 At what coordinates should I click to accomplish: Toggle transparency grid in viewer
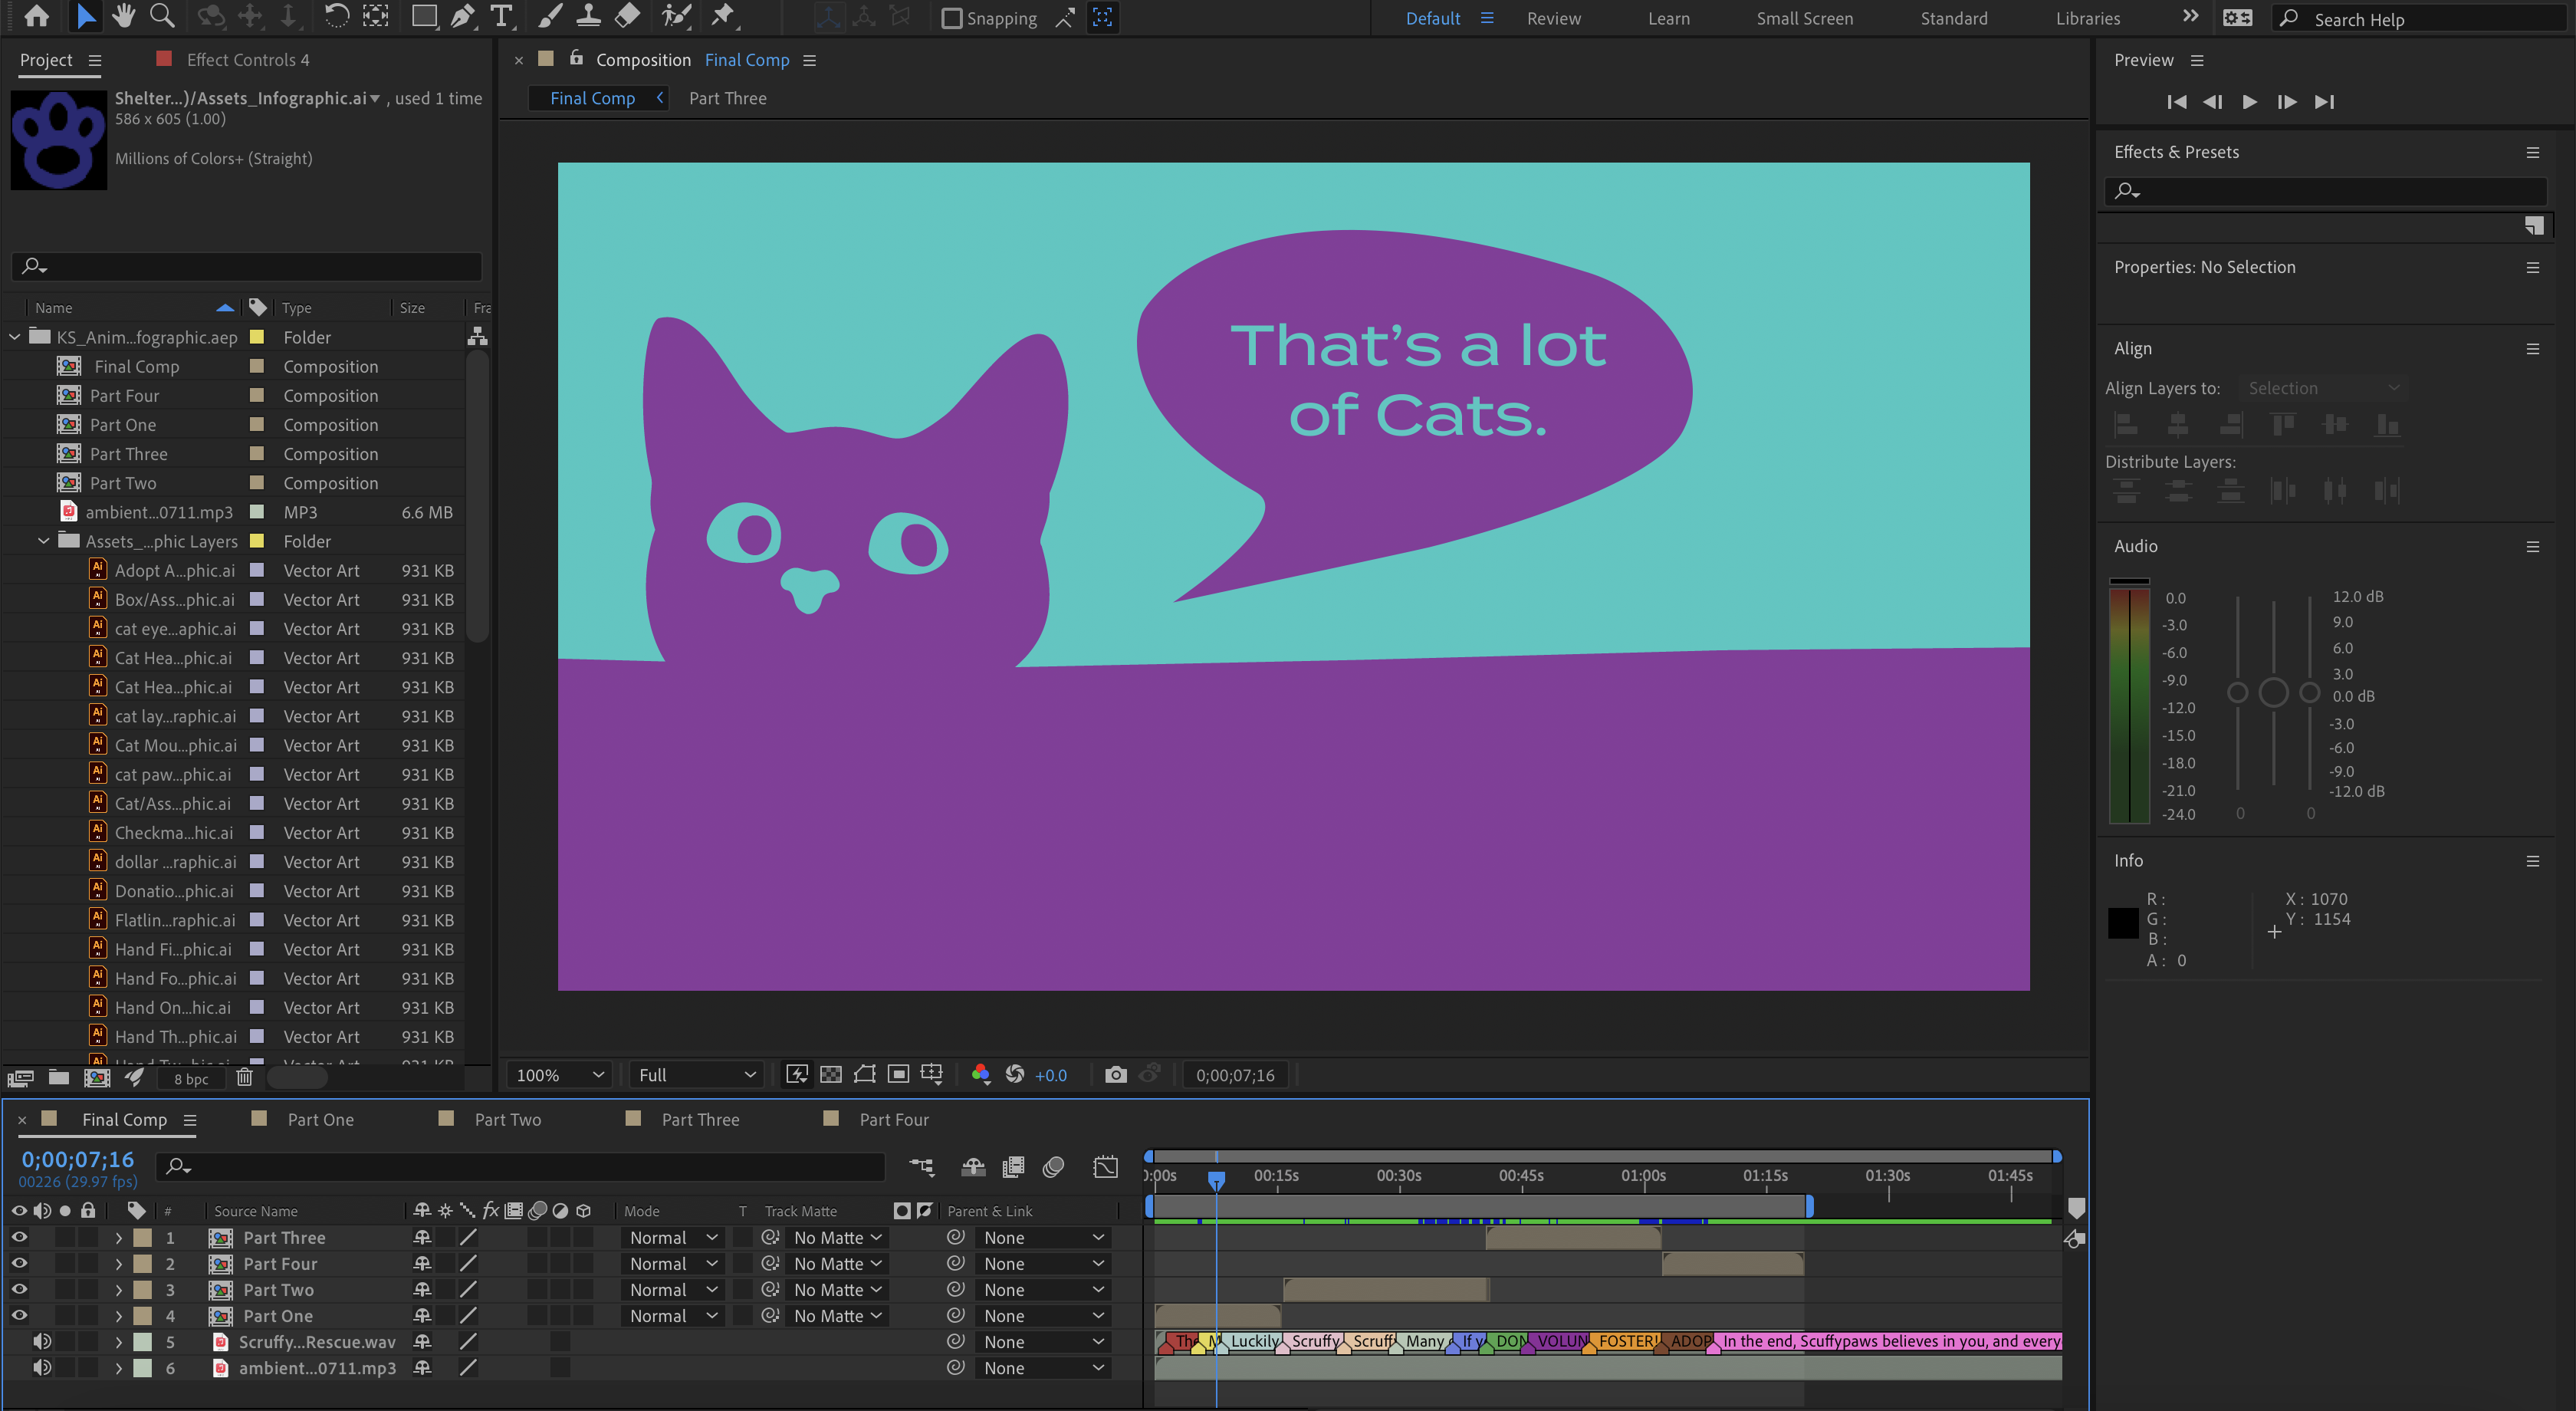[830, 1075]
